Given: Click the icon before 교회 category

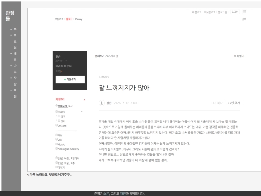Looking at the screenshot, I should pos(56,139).
